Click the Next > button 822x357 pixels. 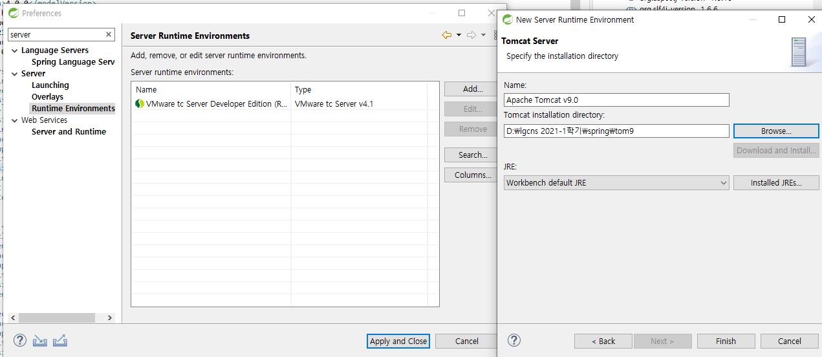pos(662,341)
